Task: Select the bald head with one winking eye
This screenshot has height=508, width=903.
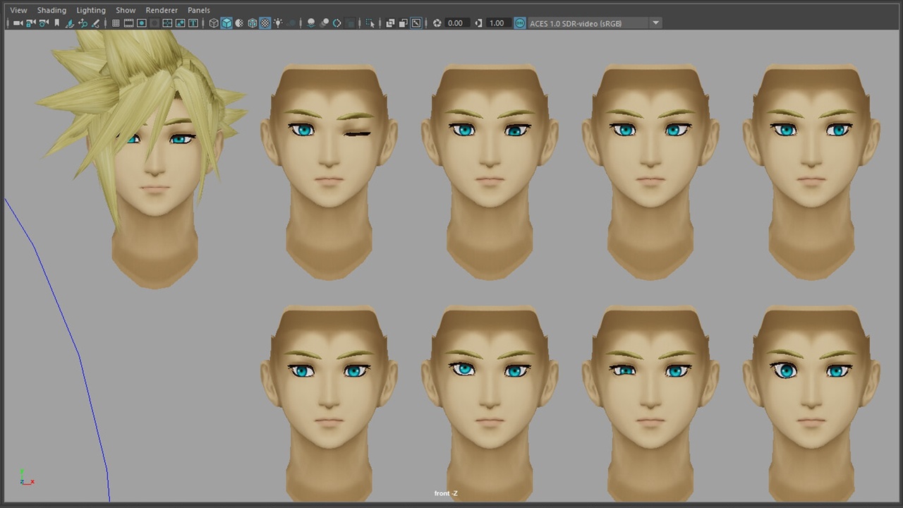Action: click(x=329, y=173)
